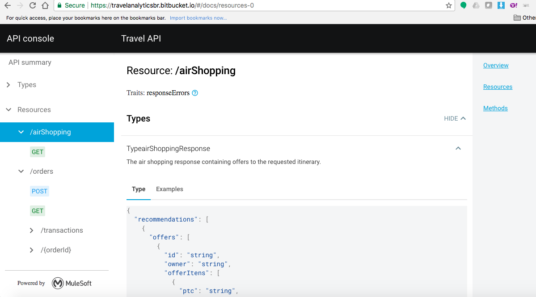Hide the Types section
This screenshot has height=297, width=536.
coord(455,118)
